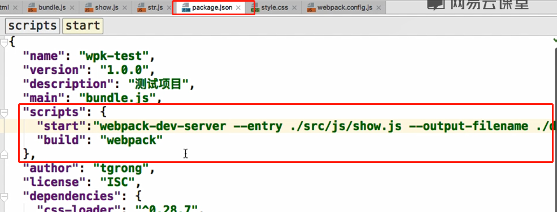
Task: Click the start breadcrumb
Action: [x=83, y=26]
